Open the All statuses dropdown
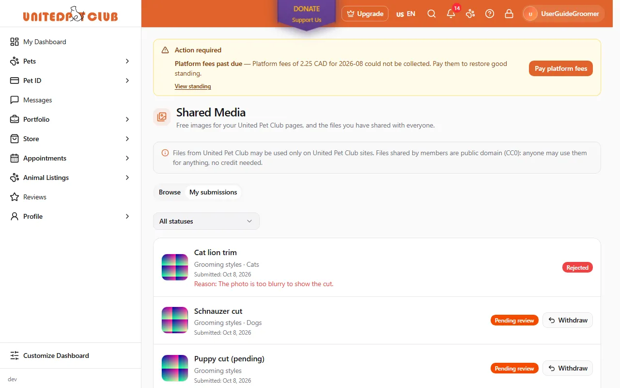Screen dimensions: 620x388 click(x=206, y=221)
